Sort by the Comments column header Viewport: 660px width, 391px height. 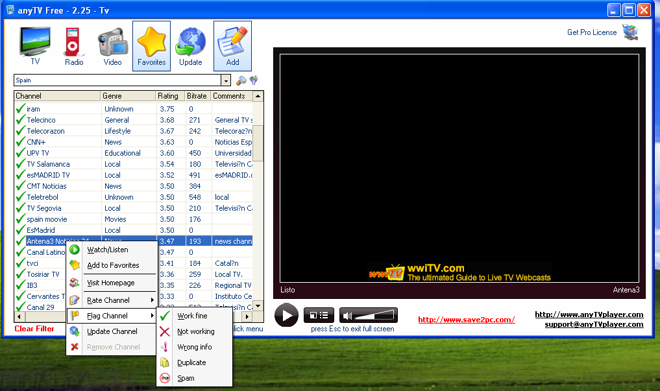pos(232,96)
